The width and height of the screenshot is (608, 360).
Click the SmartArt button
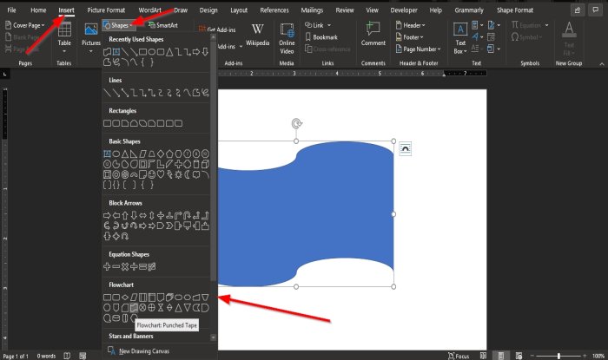click(163, 25)
